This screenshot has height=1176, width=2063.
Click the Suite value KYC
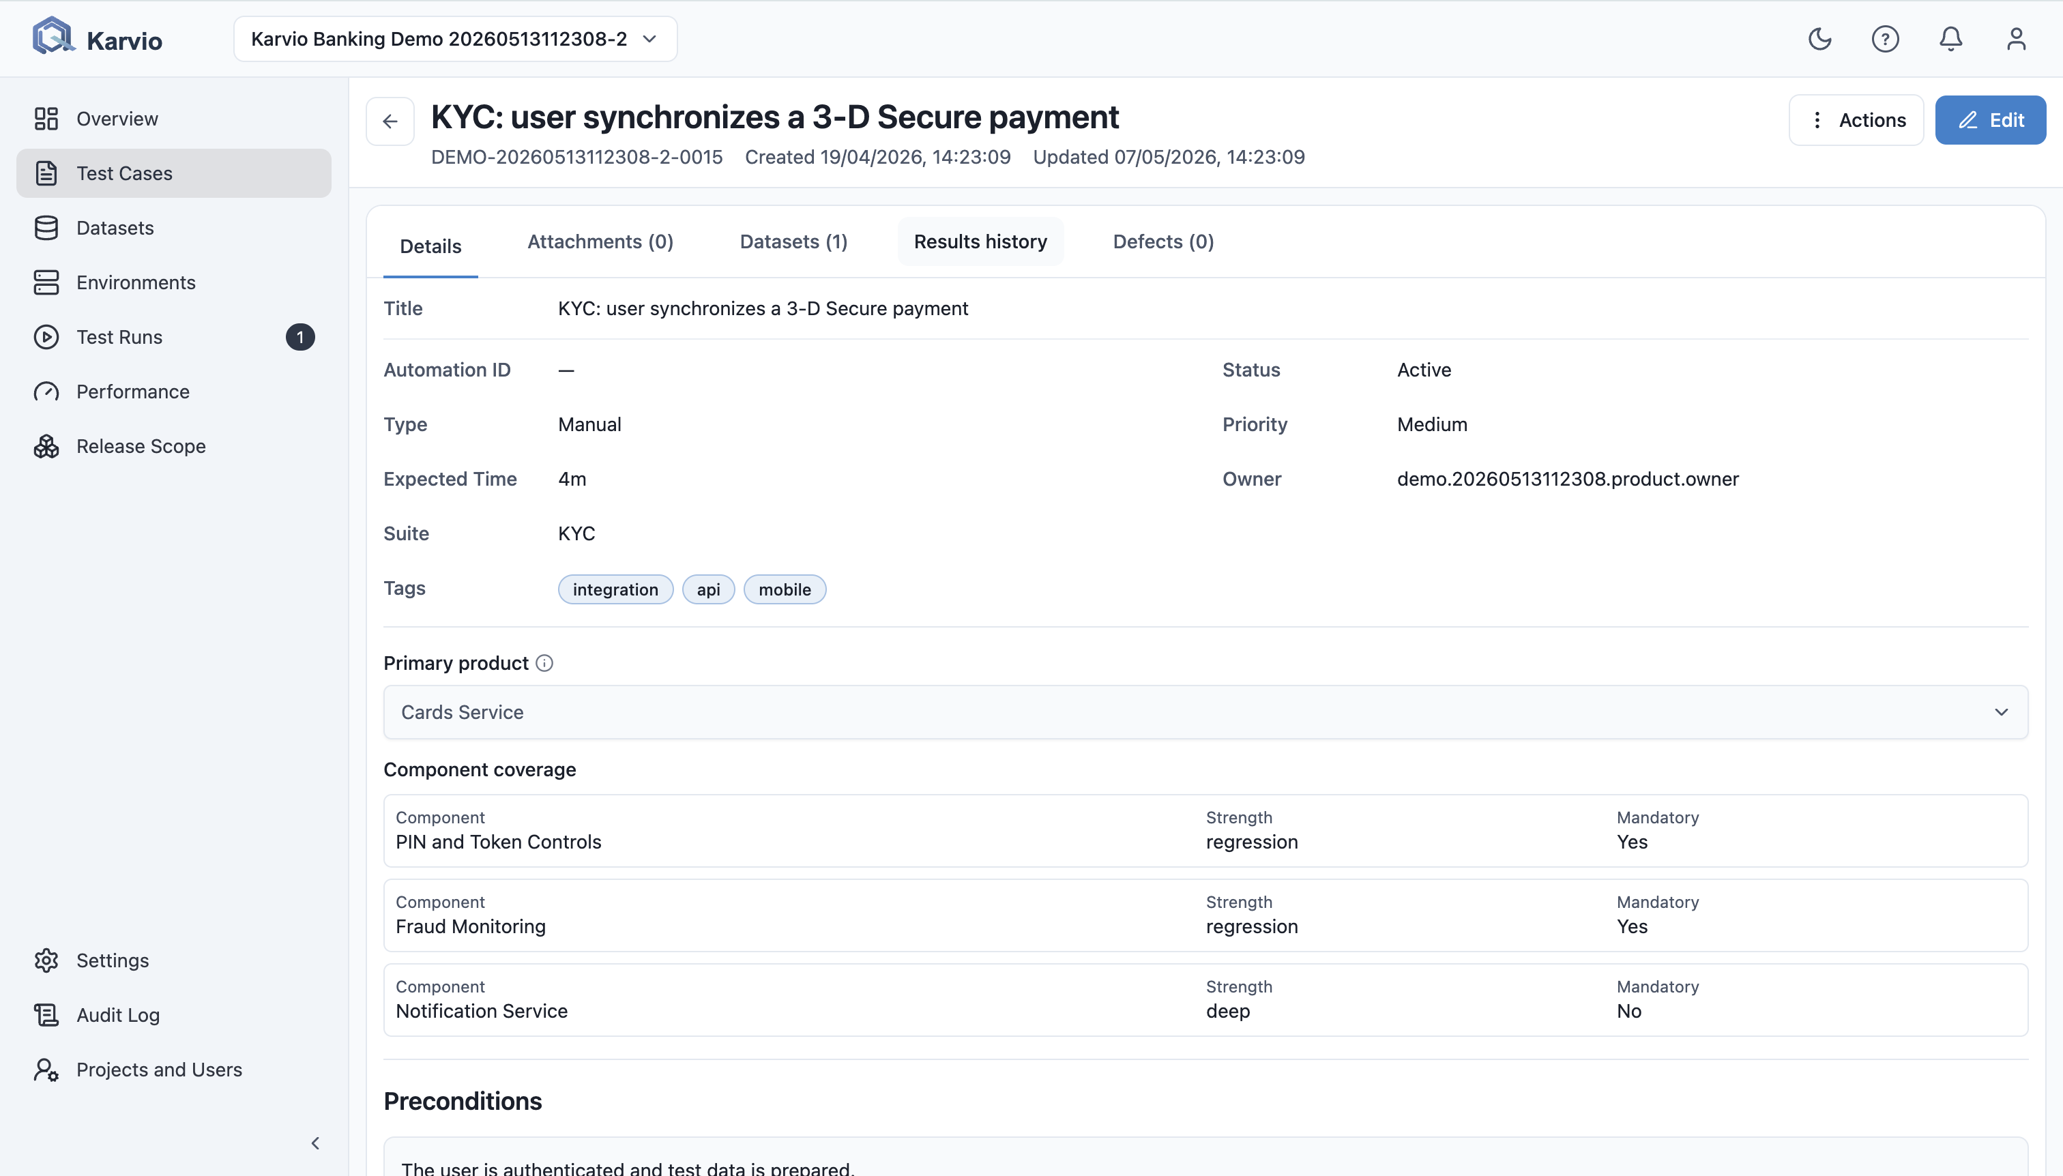576,534
